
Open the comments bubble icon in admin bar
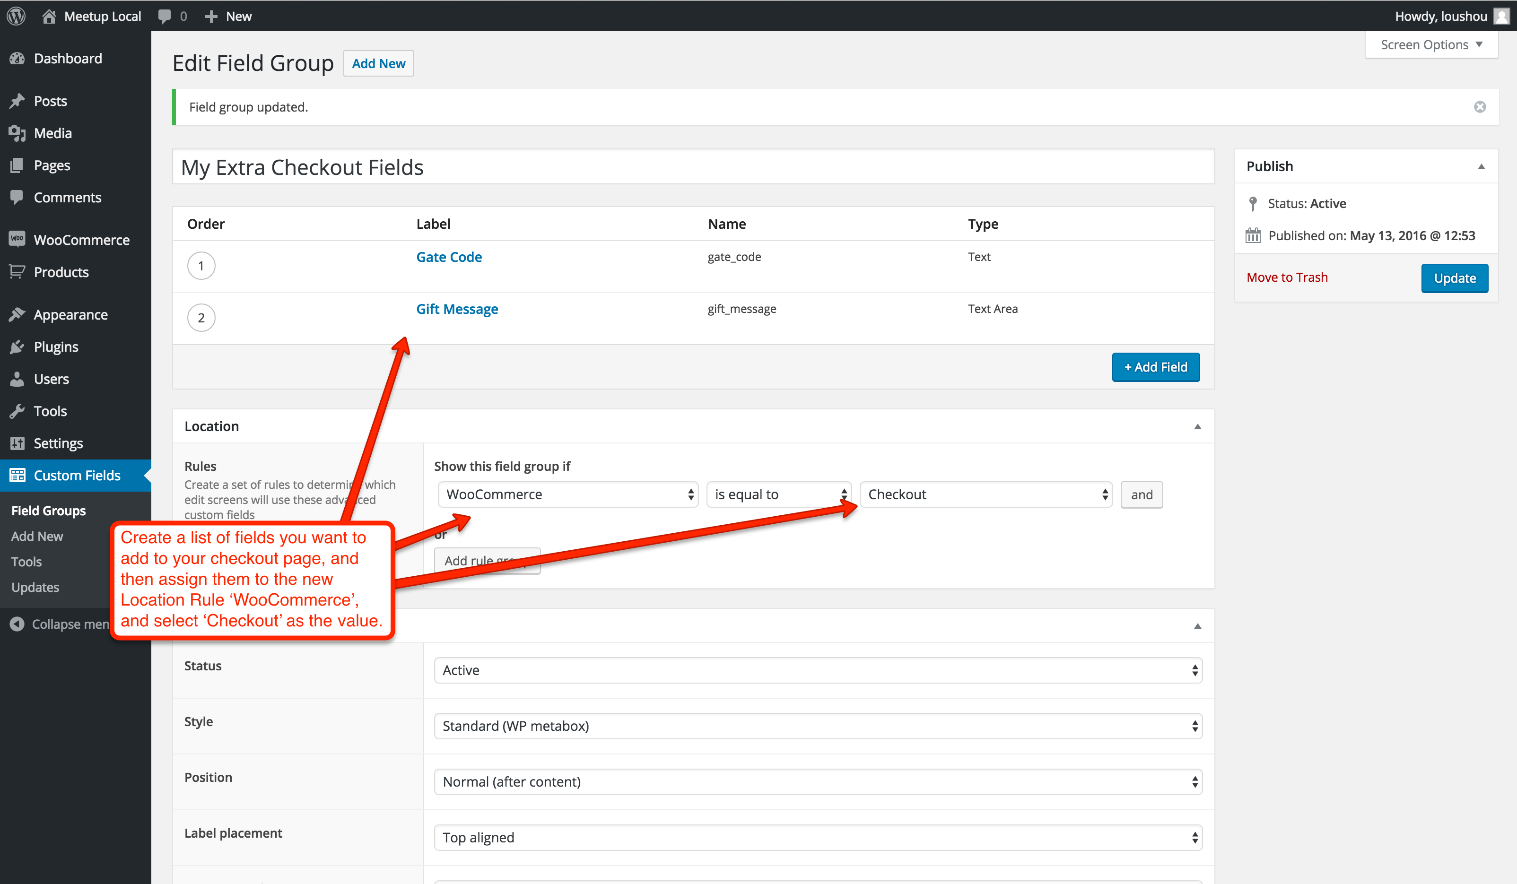[x=164, y=16]
